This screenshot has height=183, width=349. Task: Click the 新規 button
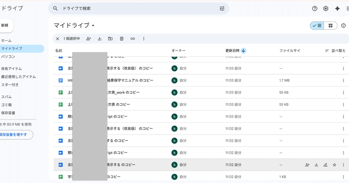(6, 25)
